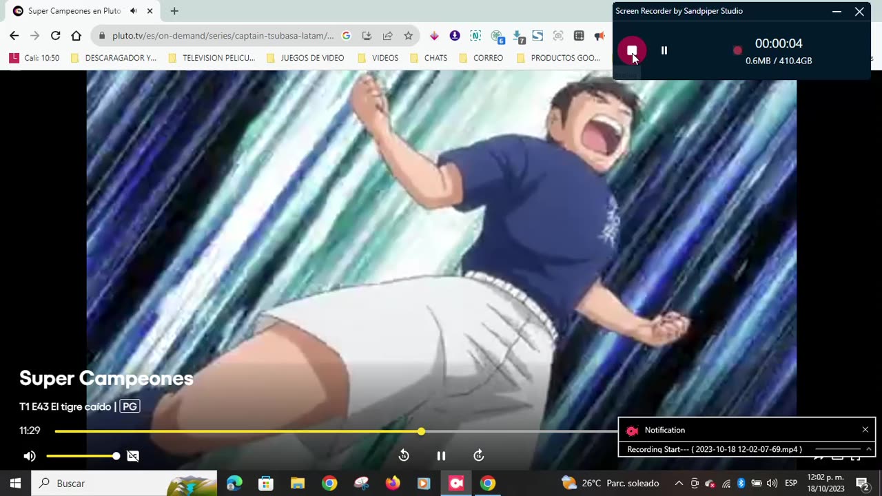882x496 pixels.
Task: Open the DESCARAGADOR Y... bookmark folder
Action: (114, 58)
